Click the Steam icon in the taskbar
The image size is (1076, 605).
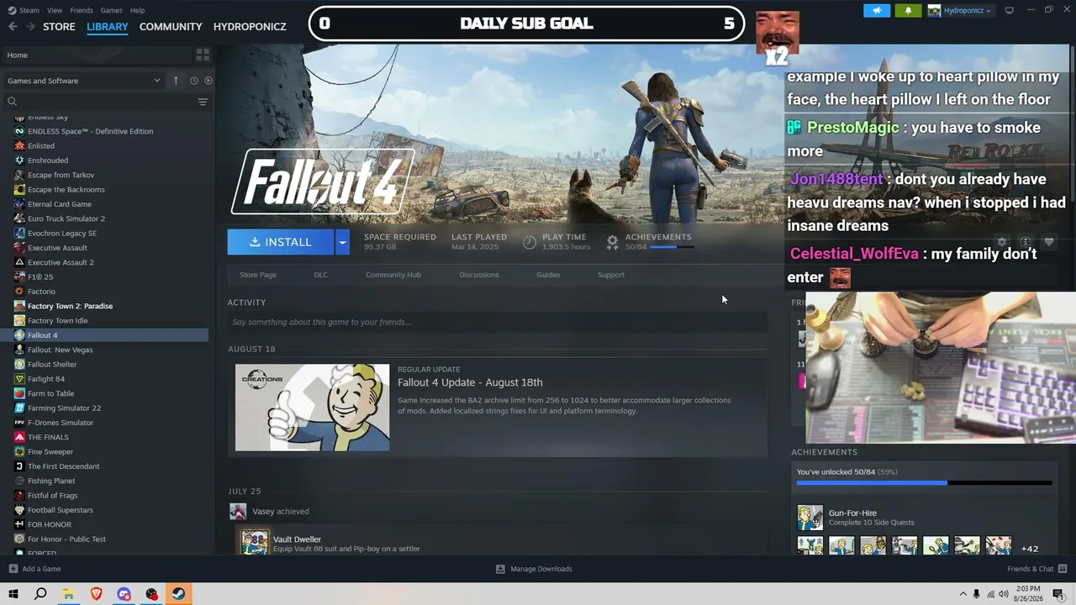point(178,594)
